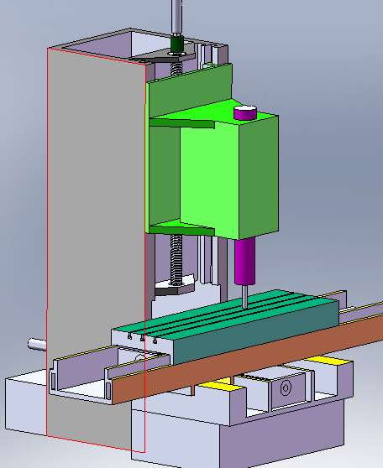The image size is (383, 468).
Task: Select the thin gray tool bit under the spindle
Action: click(x=244, y=297)
